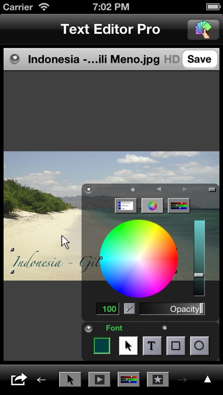Minimize the color panel with the small rectangle
223x395 pixels.
[212, 190]
